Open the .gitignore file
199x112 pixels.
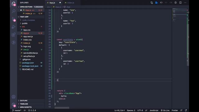[26, 59]
